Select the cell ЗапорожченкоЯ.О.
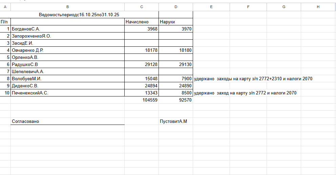336x175 pixels. 67,36
